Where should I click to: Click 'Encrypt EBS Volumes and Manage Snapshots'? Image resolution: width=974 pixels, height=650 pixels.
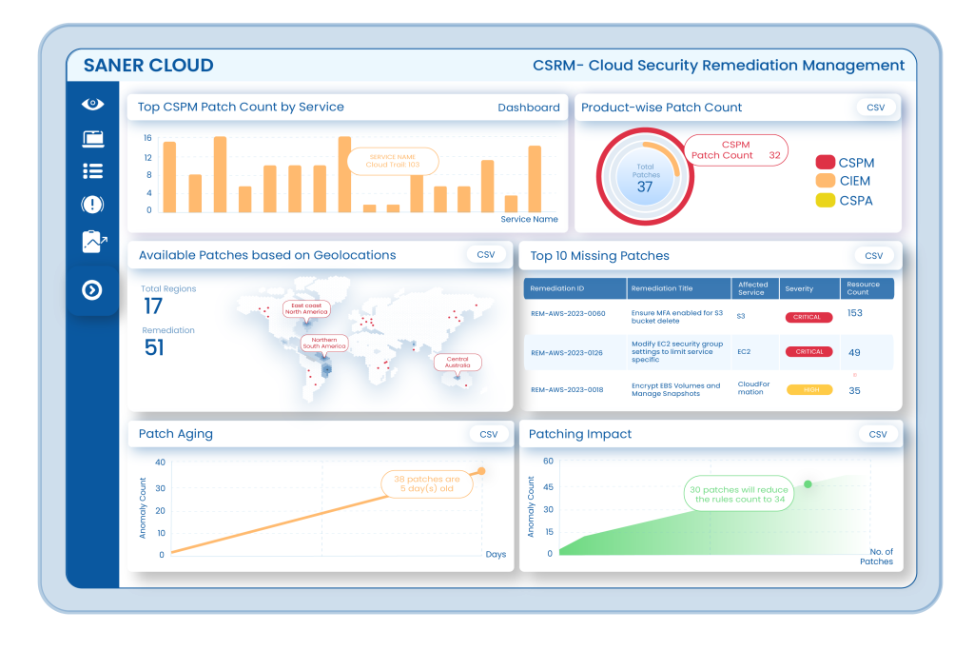(676, 389)
